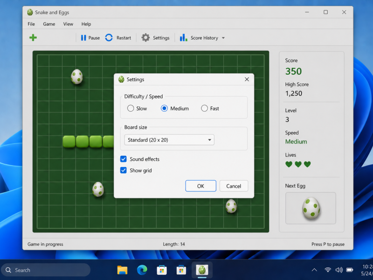Click the egg icon in the Settings title
The image size is (373, 280).
coord(121,79)
